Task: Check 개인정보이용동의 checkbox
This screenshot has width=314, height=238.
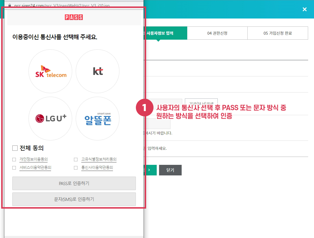Action: (x=14, y=160)
